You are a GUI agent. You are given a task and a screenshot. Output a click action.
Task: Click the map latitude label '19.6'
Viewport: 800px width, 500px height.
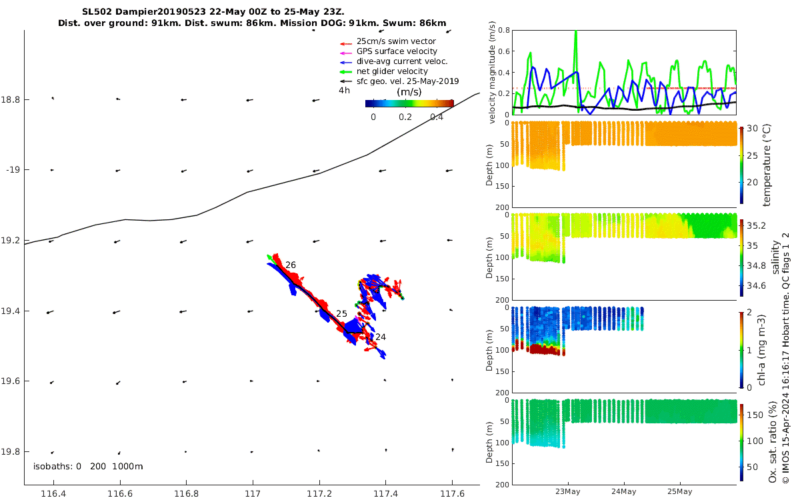[x=11, y=381]
